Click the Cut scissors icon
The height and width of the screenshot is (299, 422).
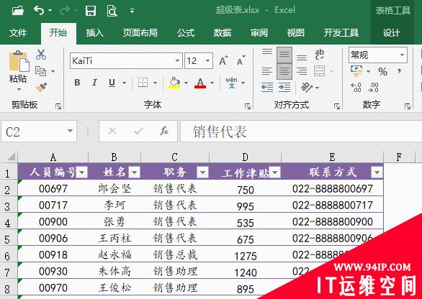(41, 55)
